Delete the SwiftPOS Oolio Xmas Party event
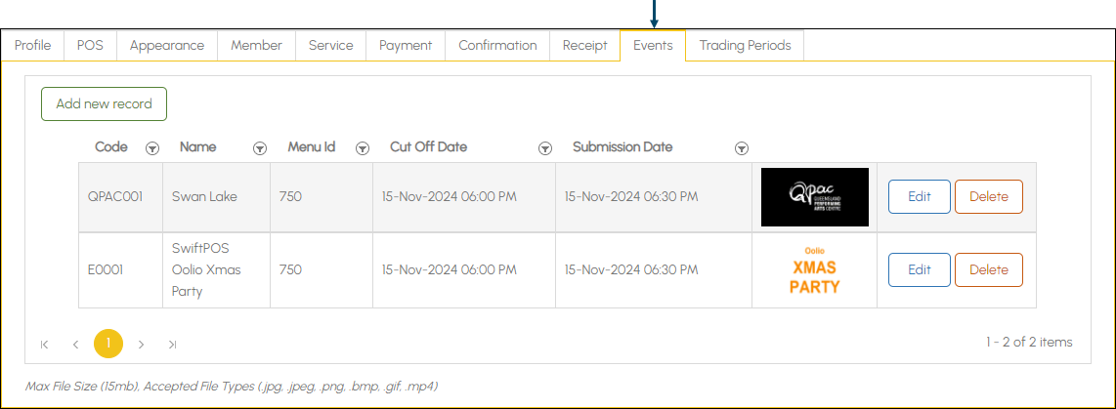Viewport: 1116px width, 409px height. (x=989, y=269)
